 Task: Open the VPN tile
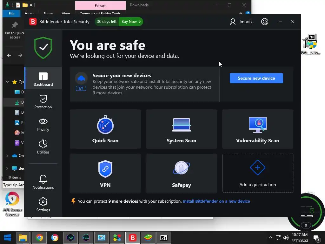pyautogui.click(x=105, y=173)
